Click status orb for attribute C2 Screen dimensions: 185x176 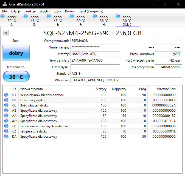pos(6,131)
